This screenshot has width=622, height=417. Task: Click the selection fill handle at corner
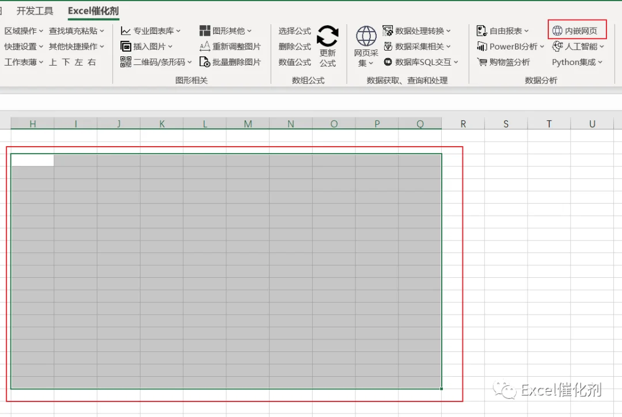click(x=442, y=389)
